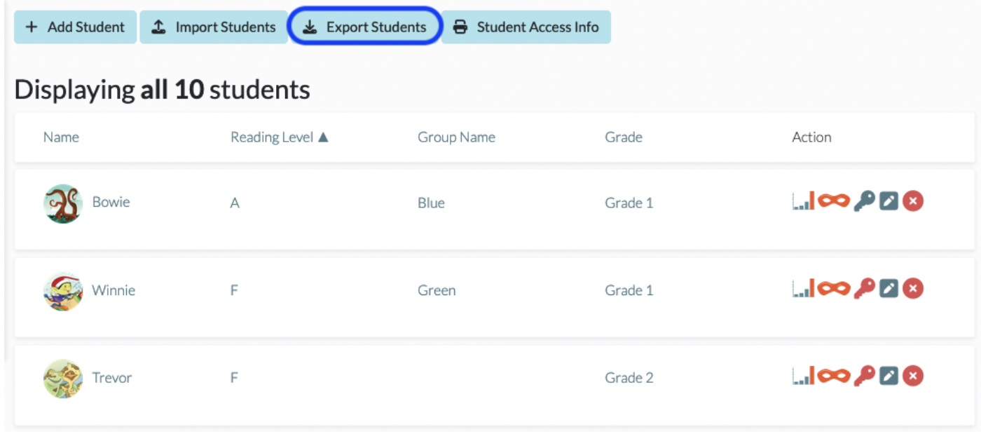Open Bowie's reading progress chart icon
Screen dimensions: 981x436
[803, 201]
